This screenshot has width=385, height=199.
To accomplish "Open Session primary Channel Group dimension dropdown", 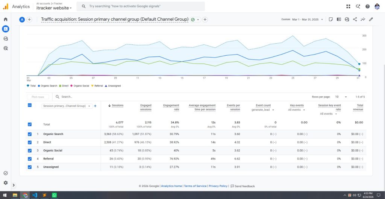I will pyautogui.click(x=67, y=106).
